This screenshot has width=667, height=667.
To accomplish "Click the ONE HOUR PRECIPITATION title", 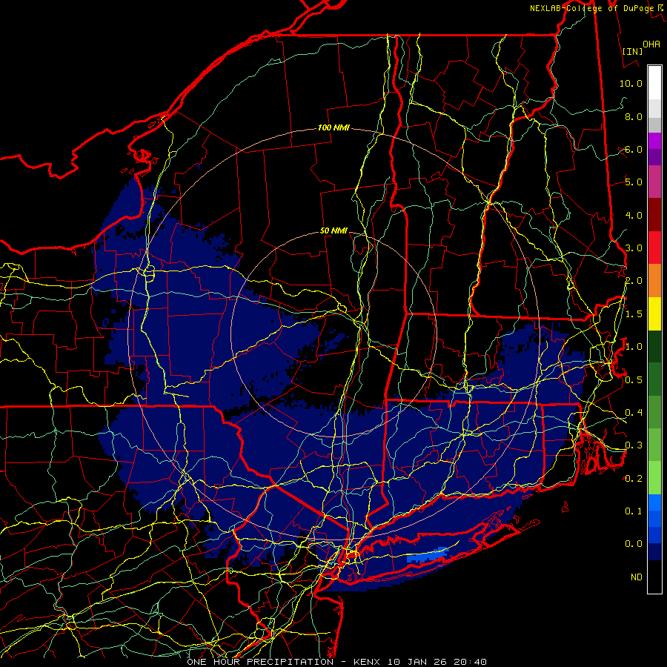I will point(260,662).
